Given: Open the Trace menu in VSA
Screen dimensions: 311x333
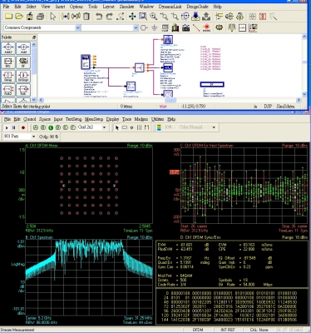Looking at the screenshot, I should (126, 119).
